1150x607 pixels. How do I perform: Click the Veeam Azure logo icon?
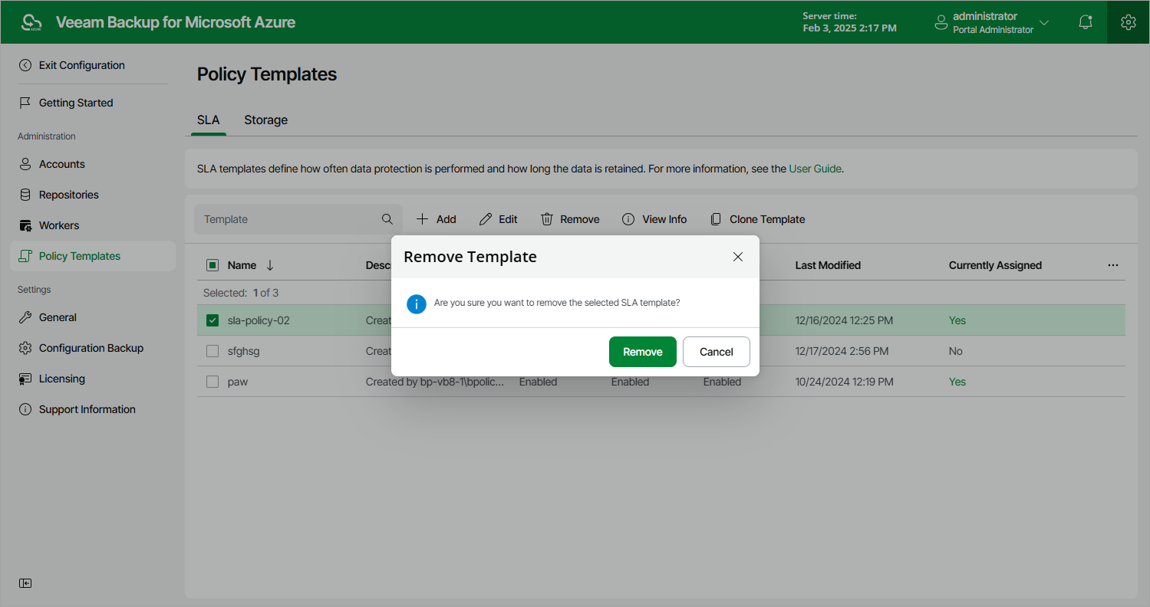(x=31, y=22)
